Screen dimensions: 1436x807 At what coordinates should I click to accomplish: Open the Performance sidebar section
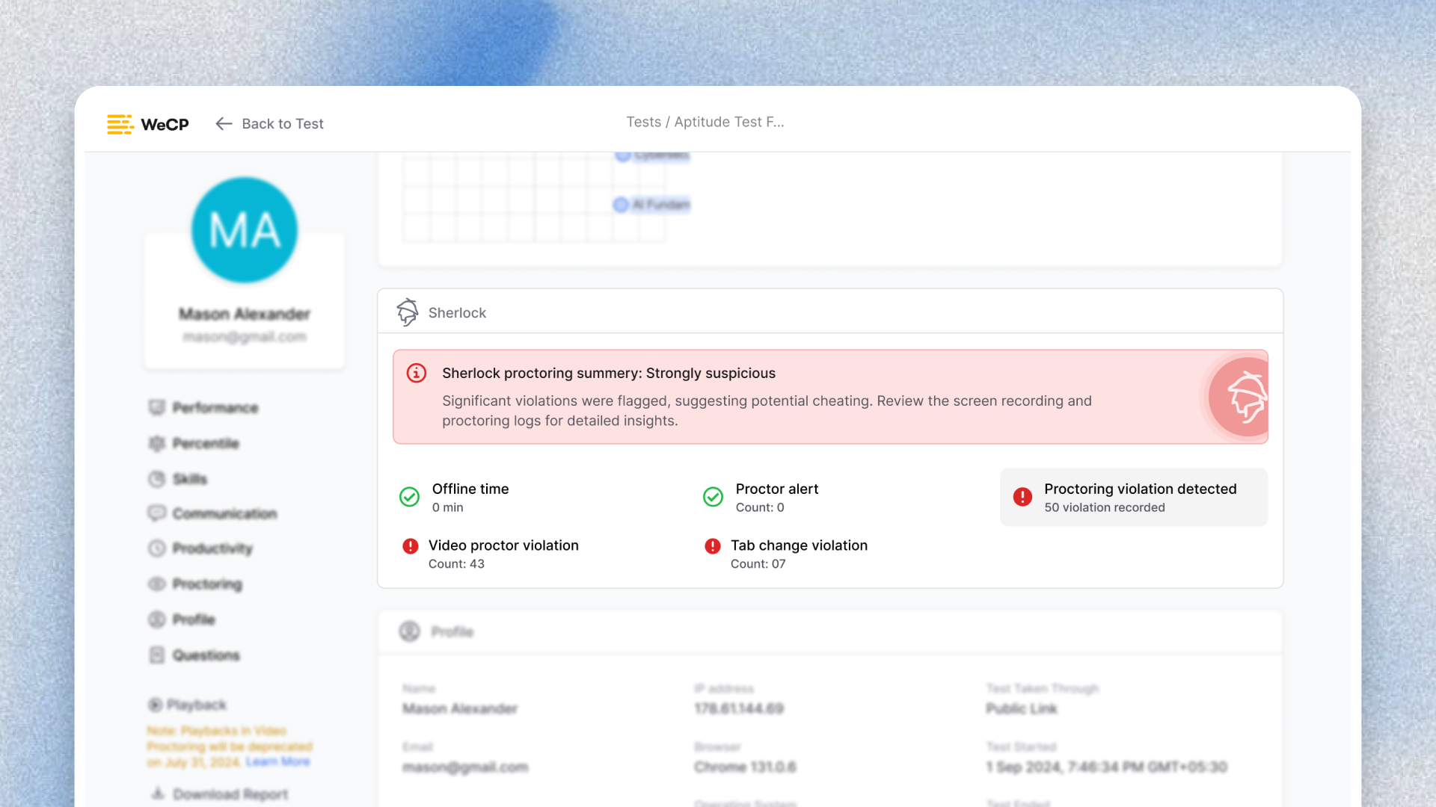point(215,407)
